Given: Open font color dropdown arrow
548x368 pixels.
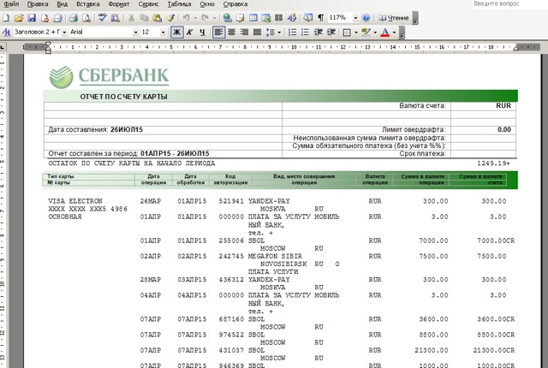Looking at the screenshot, I should pos(394,33).
